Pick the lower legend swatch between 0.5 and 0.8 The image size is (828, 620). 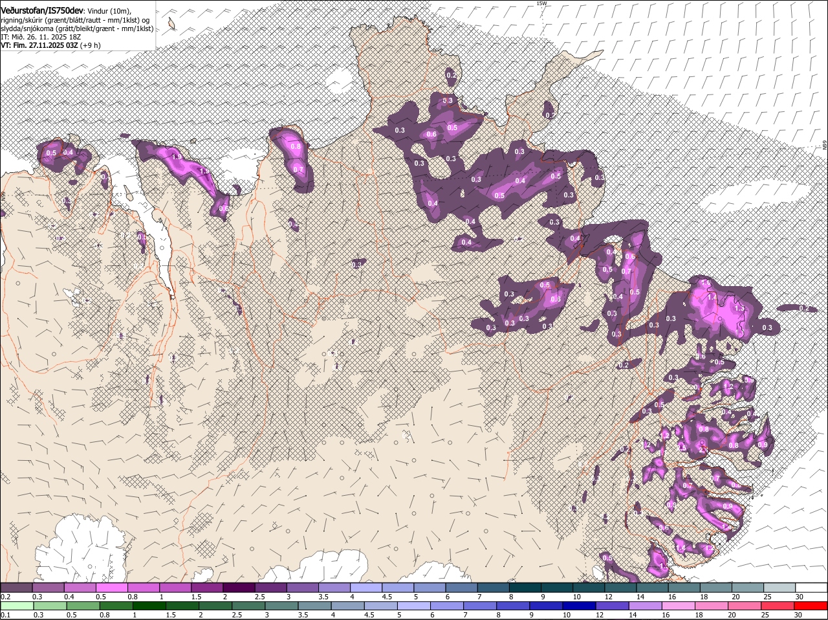pos(83,606)
